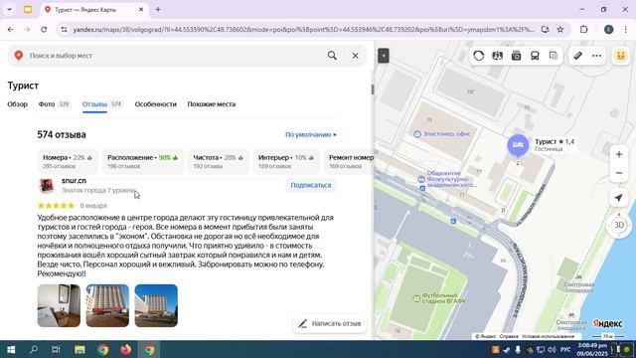The height and width of the screenshot is (358, 636).
Task: Open street panoramas with the camera icon
Action: coord(516,56)
